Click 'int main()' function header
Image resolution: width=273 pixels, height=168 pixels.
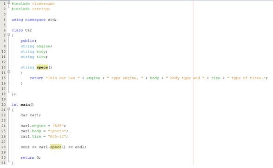tap(23, 105)
